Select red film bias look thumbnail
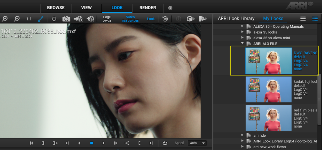322x150 pixels. 269,118
